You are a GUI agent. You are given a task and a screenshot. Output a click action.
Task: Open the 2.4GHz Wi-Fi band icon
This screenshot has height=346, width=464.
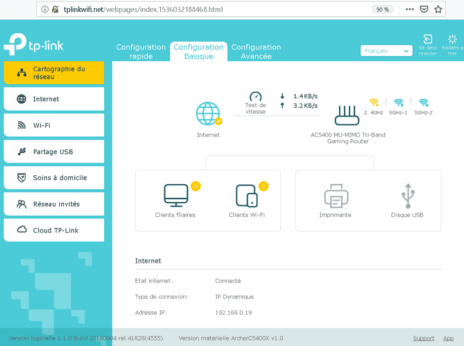[374, 102]
